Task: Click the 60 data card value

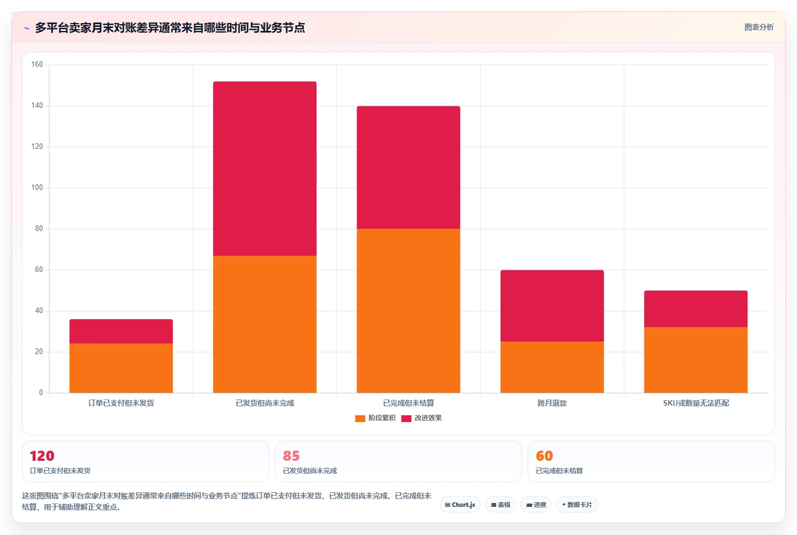Action: pos(544,456)
